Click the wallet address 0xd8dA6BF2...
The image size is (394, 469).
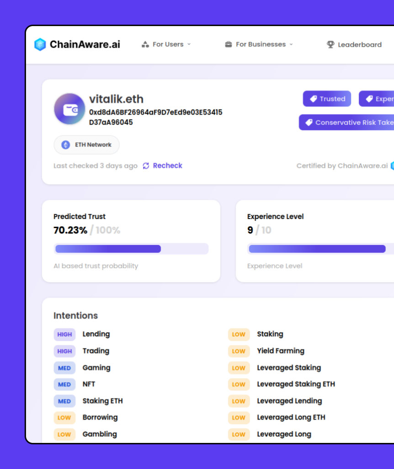[155, 117]
